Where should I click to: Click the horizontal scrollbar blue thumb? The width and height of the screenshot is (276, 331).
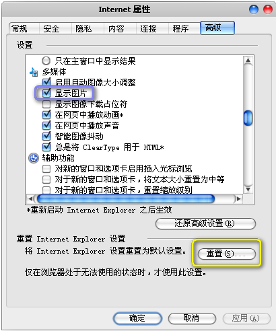click(x=126, y=198)
